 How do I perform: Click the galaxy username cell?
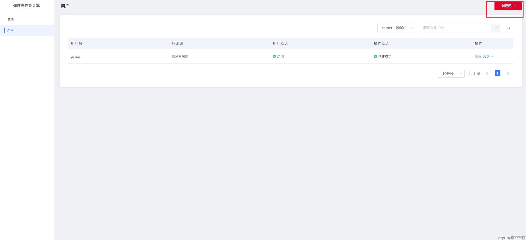[x=76, y=57]
